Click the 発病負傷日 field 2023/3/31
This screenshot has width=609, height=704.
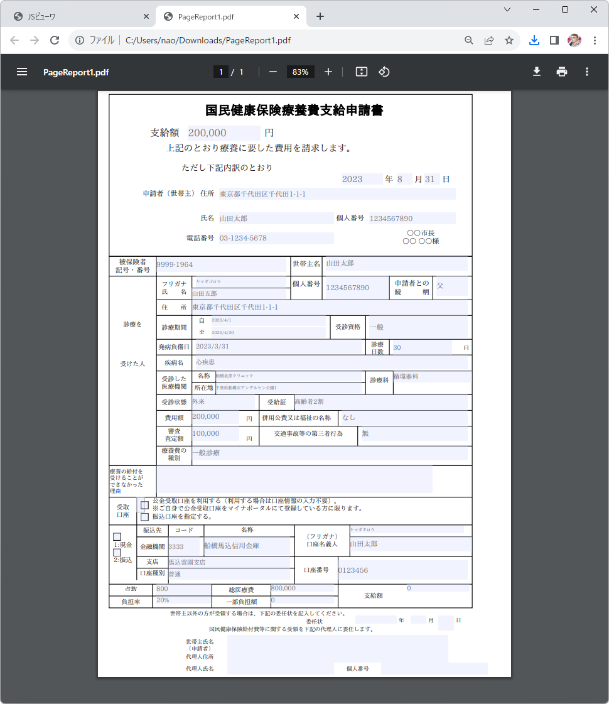(278, 347)
